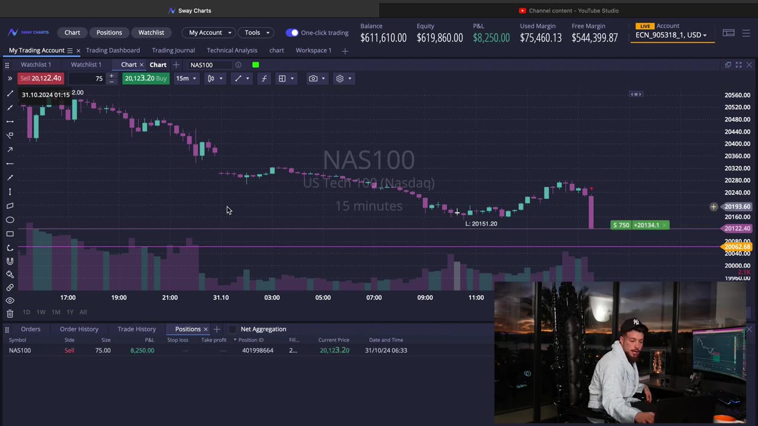Screen dimensions: 758x426
Task: Open the line drawing tool dropdown
Action: tap(242, 78)
